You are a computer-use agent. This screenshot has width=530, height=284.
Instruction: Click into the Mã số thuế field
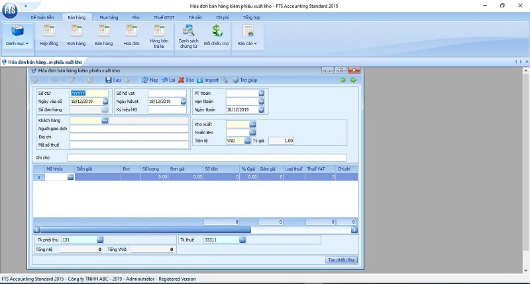click(129, 145)
